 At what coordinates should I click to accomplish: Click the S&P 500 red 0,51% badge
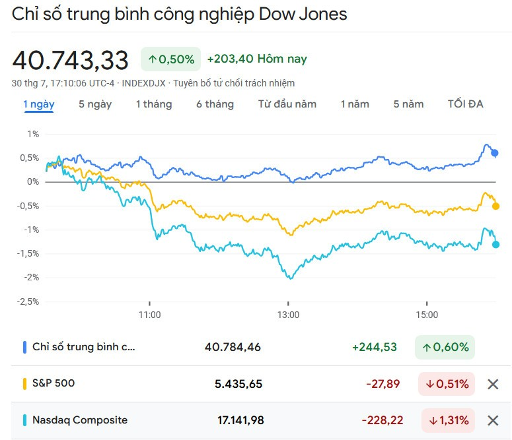447,384
